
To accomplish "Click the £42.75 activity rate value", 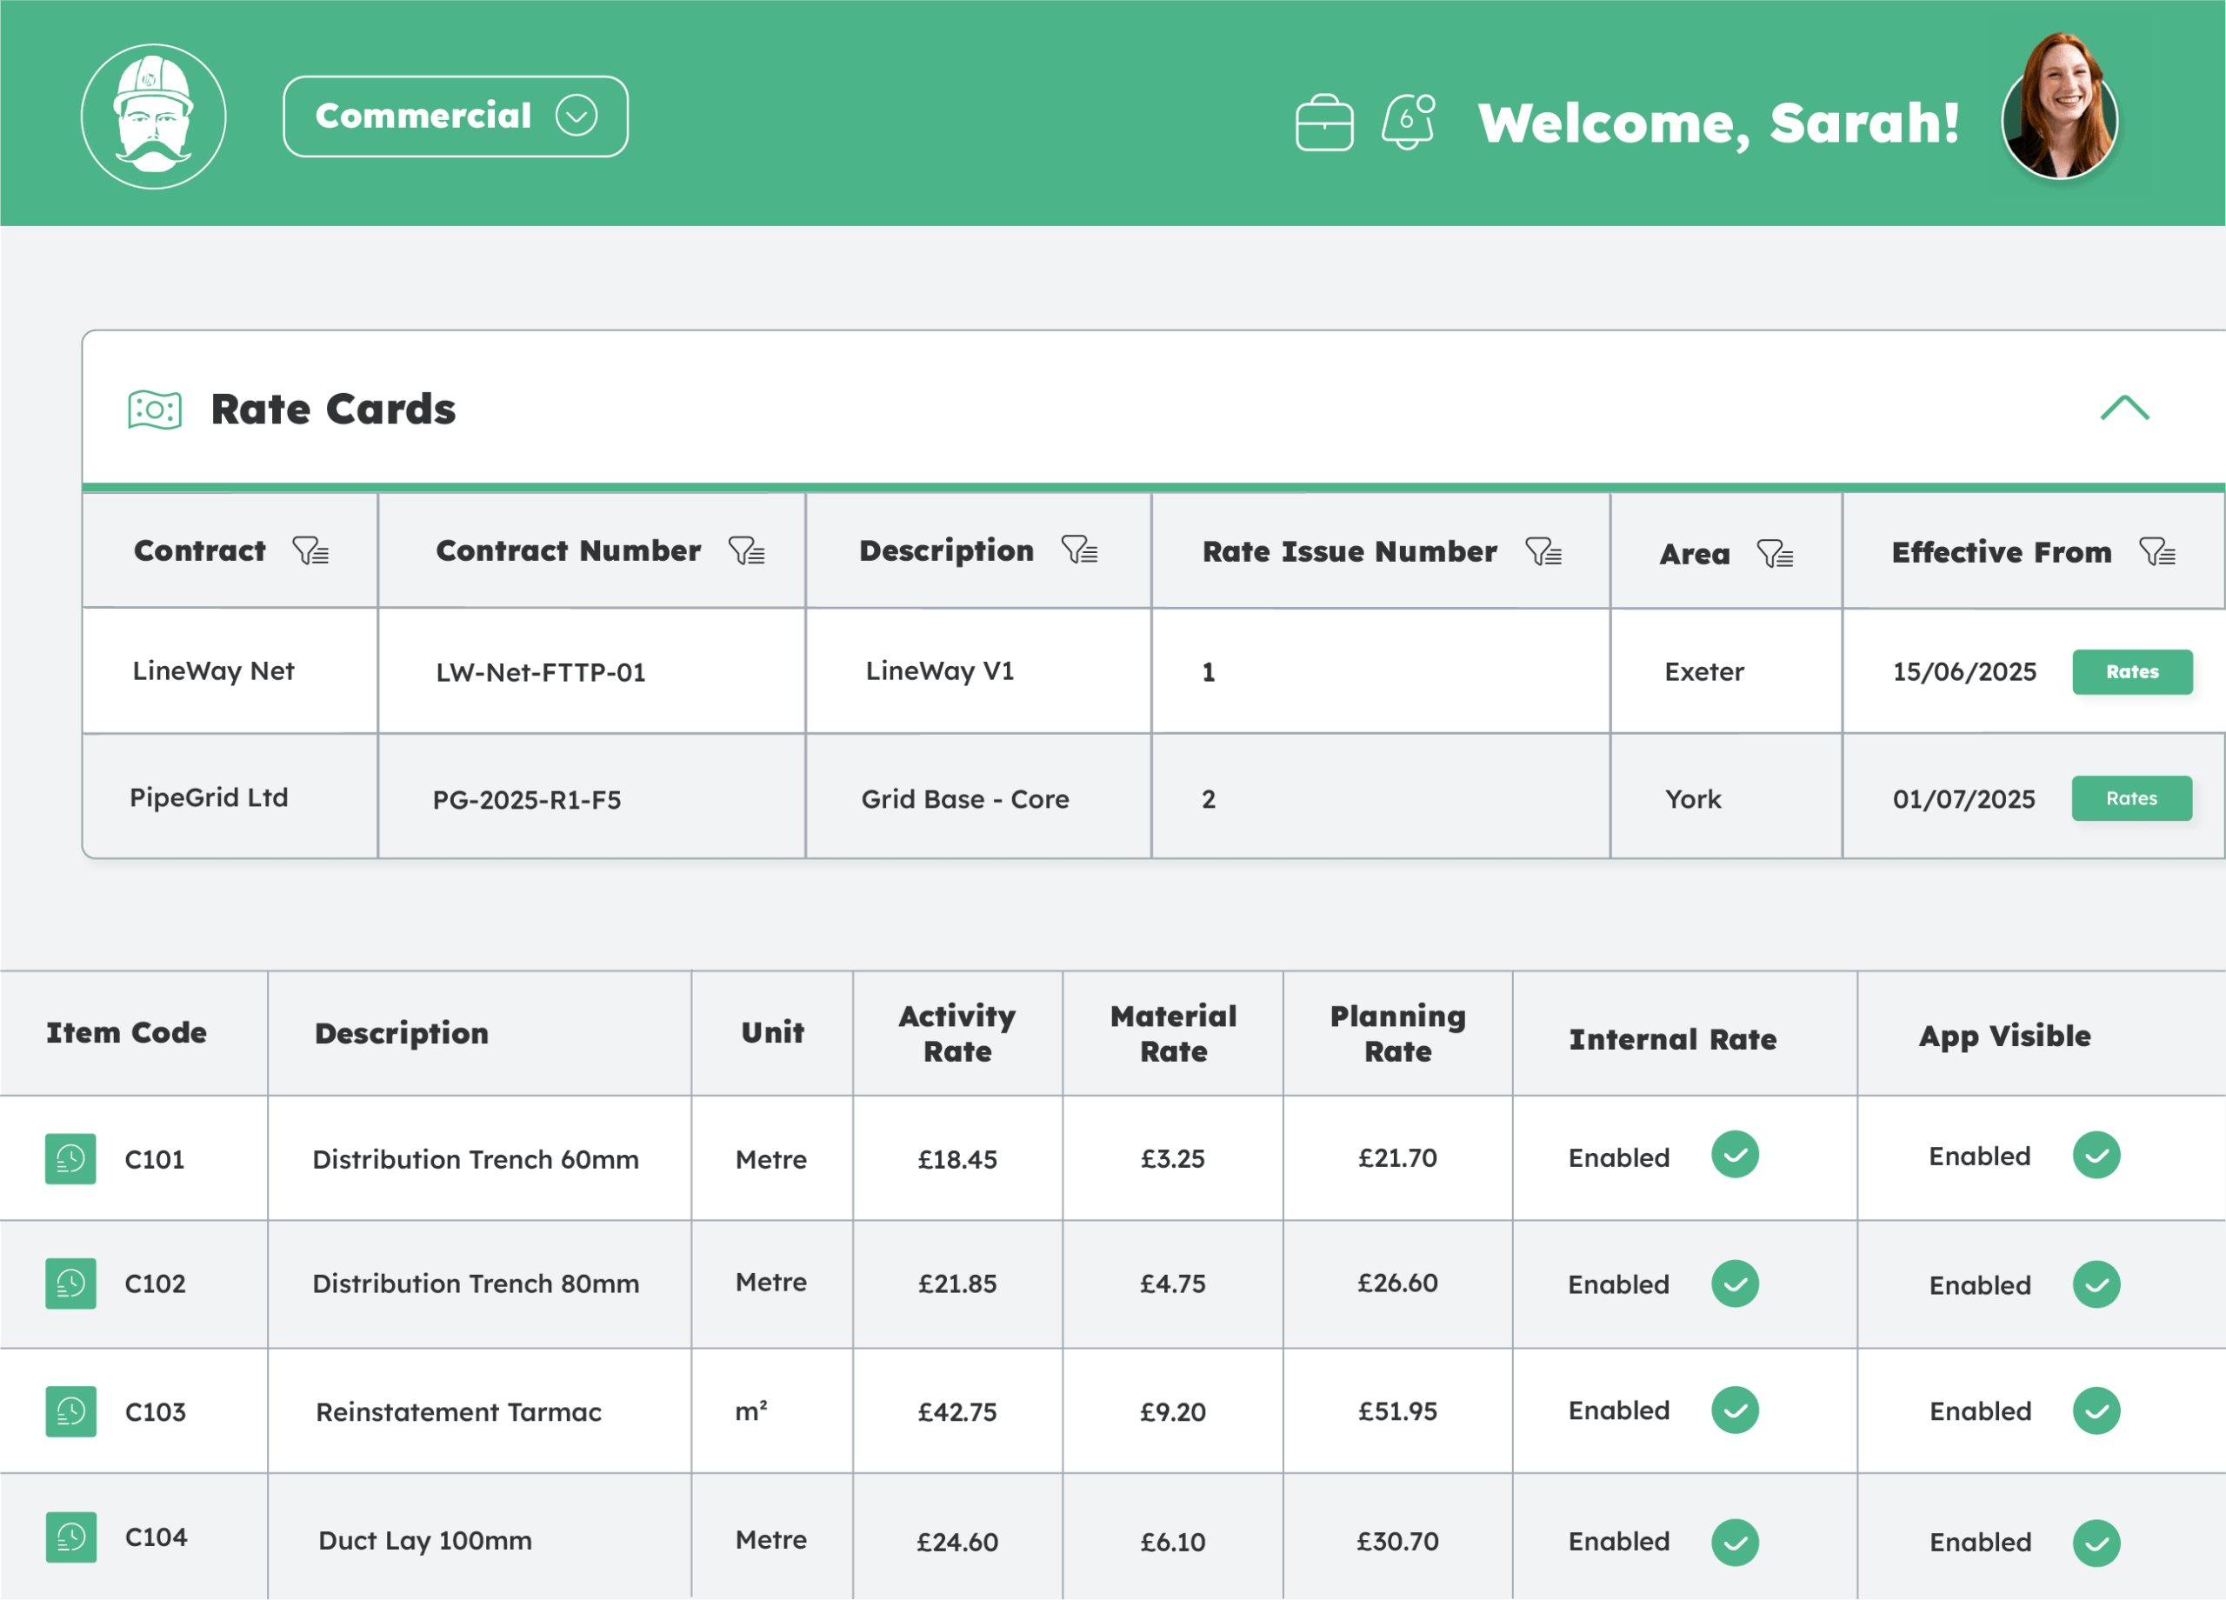I will tap(957, 1411).
